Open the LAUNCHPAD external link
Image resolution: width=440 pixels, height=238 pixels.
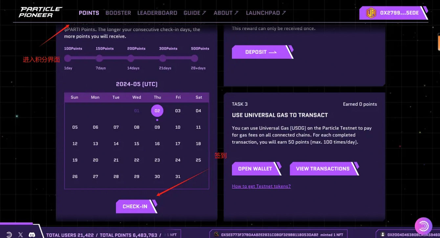tap(266, 13)
